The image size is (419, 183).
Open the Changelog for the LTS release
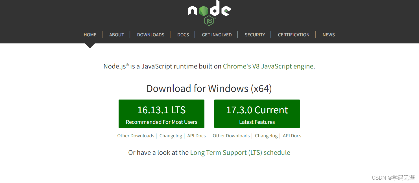tap(171, 136)
